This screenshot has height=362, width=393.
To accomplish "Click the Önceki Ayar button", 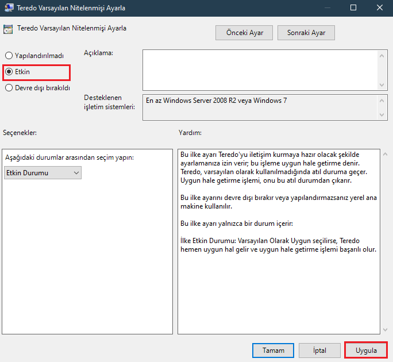I will [x=244, y=33].
